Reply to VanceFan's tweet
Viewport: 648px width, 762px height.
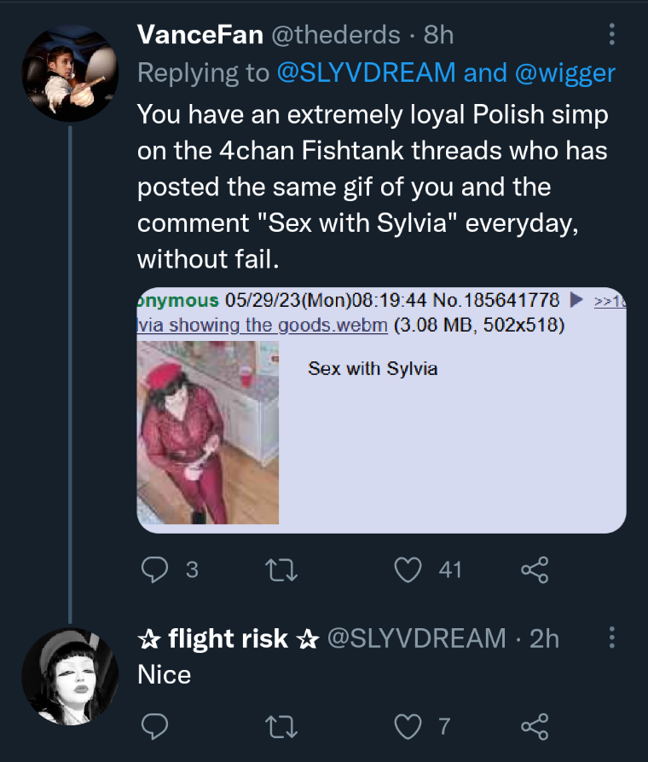coord(154,569)
